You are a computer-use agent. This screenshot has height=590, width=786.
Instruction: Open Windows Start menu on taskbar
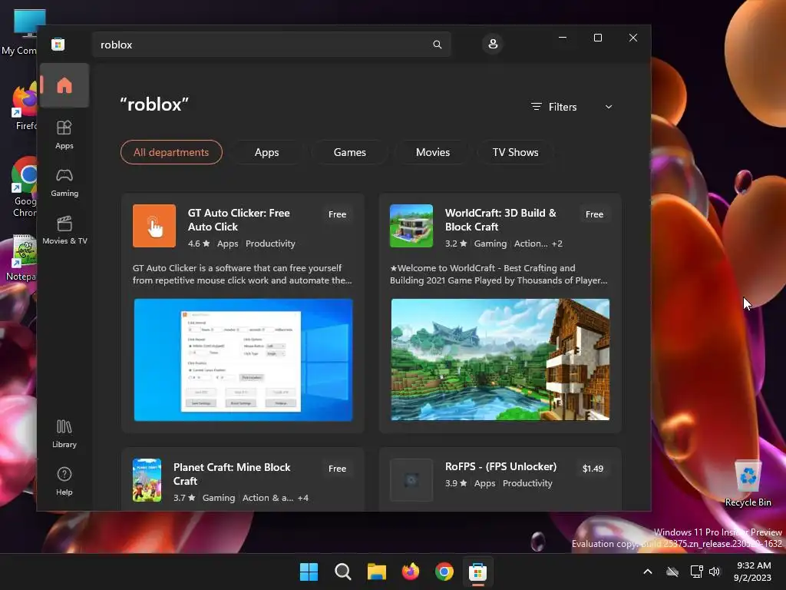[309, 572]
